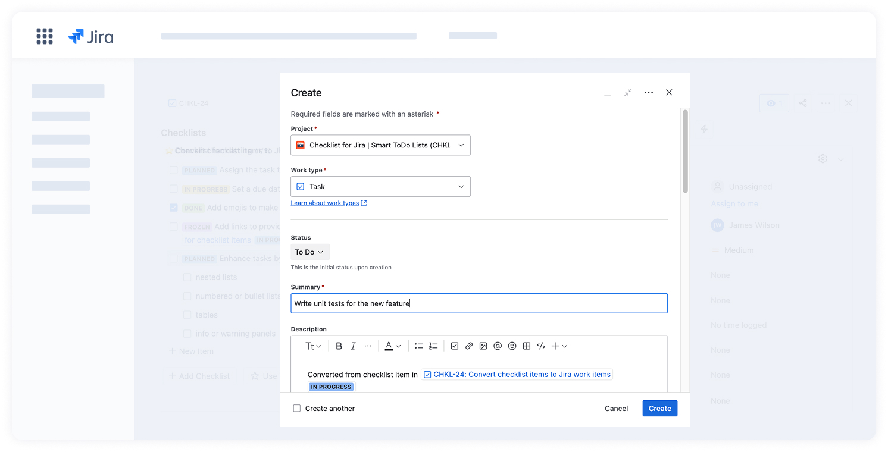Open the insert plus menu
Screen dimensions: 888x452
click(x=559, y=346)
